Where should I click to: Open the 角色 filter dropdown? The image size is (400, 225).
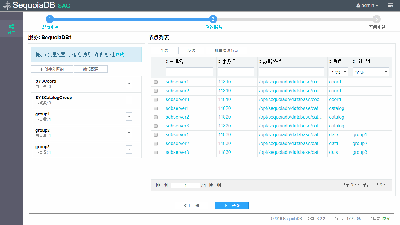point(339,72)
